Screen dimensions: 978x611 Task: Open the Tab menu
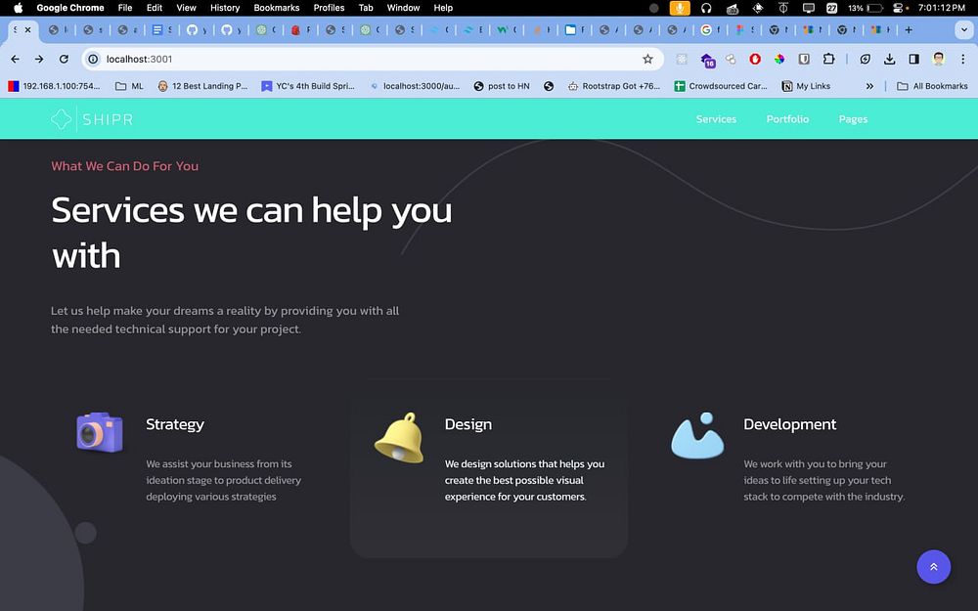(366, 8)
